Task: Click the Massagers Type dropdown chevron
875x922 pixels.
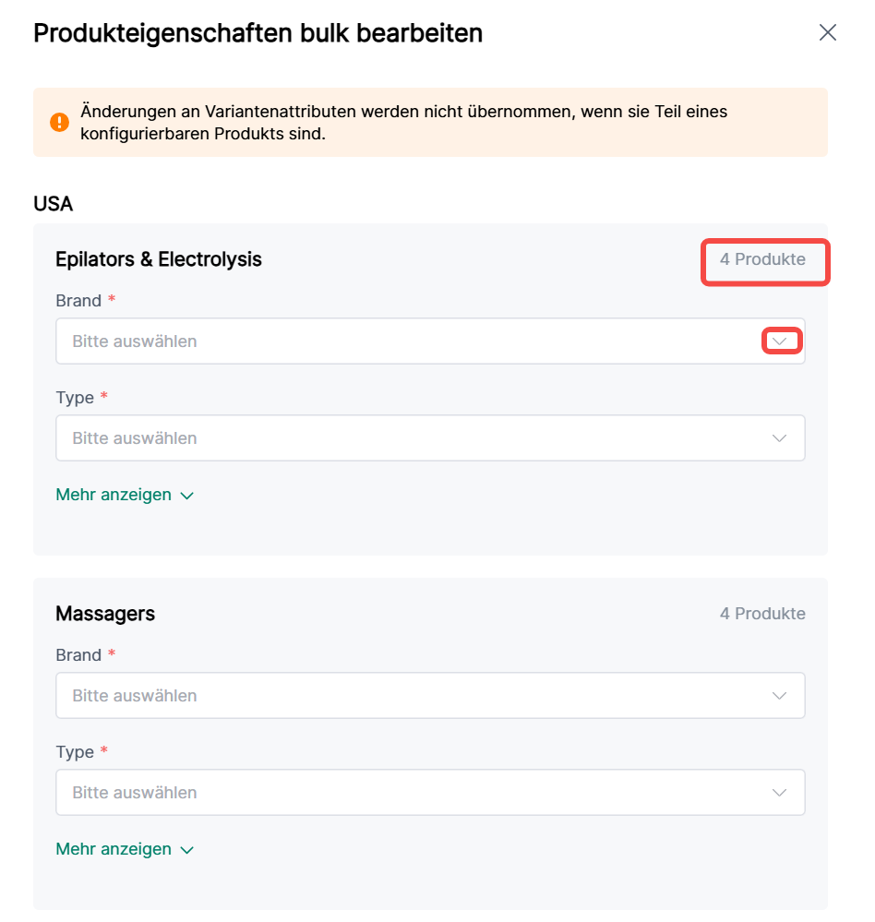Action: (780, 793)
